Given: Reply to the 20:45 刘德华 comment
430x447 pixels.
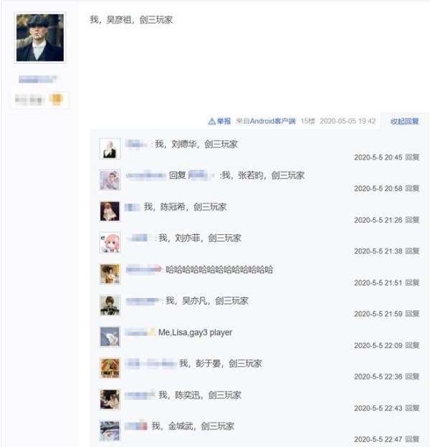Looking at the screenshot, I should coord(412,157).
